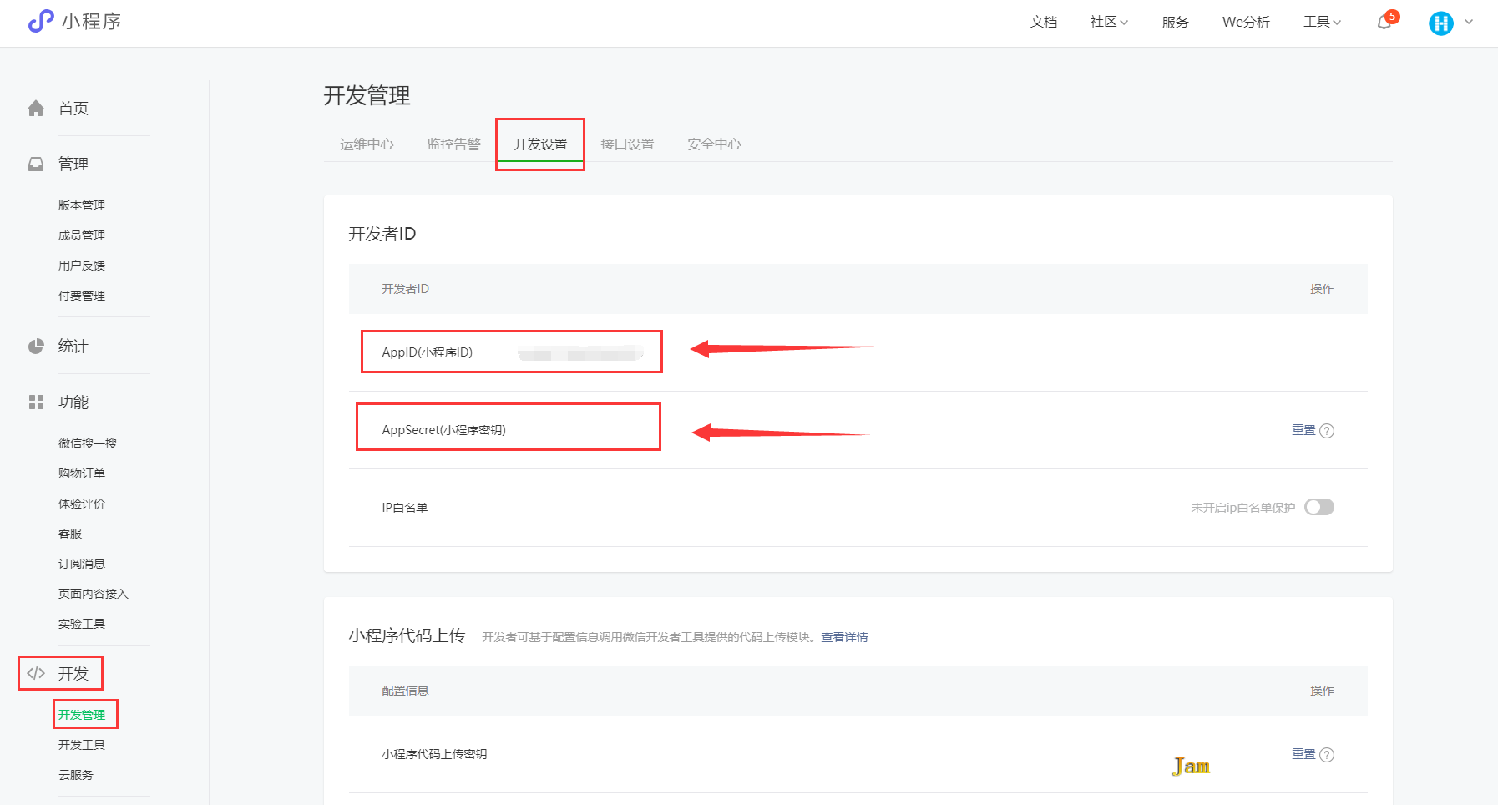Open 实验工具 in the sidebar
The height and width of the screenshot is (805, 1498).
tap(82, 624)
